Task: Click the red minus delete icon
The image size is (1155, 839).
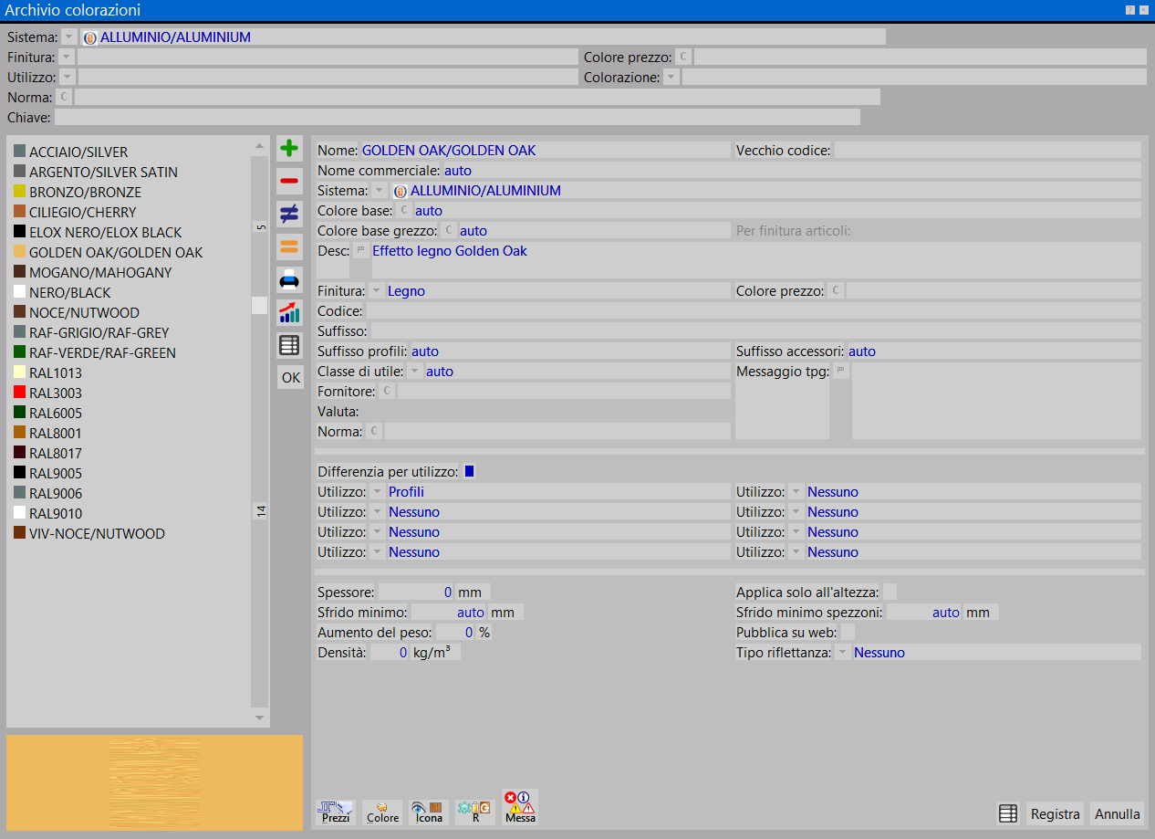Action: (x=289, y=182)
